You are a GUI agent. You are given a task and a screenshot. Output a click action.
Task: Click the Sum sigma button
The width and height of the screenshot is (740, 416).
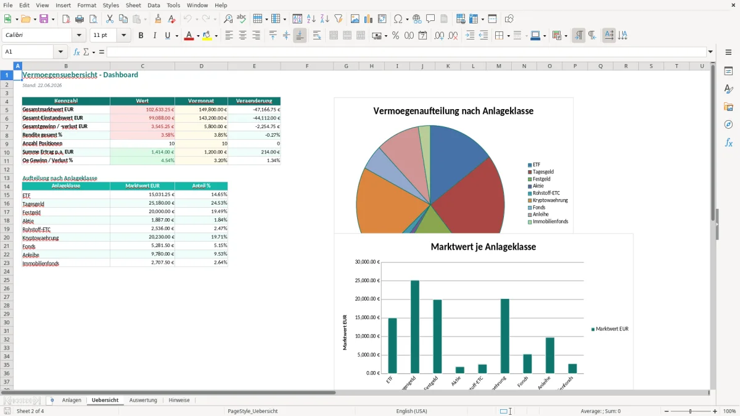(86, 52)
